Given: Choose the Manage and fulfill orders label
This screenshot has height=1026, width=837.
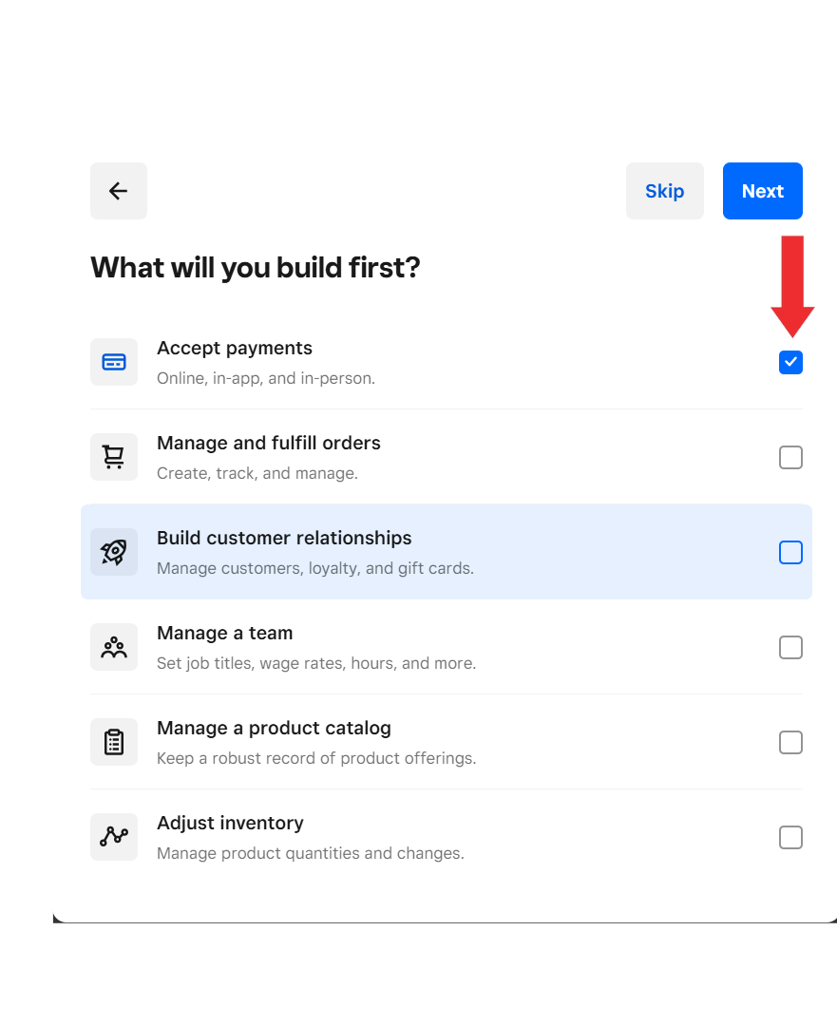Looking at the screenshot, I should (x=268, y=444).
